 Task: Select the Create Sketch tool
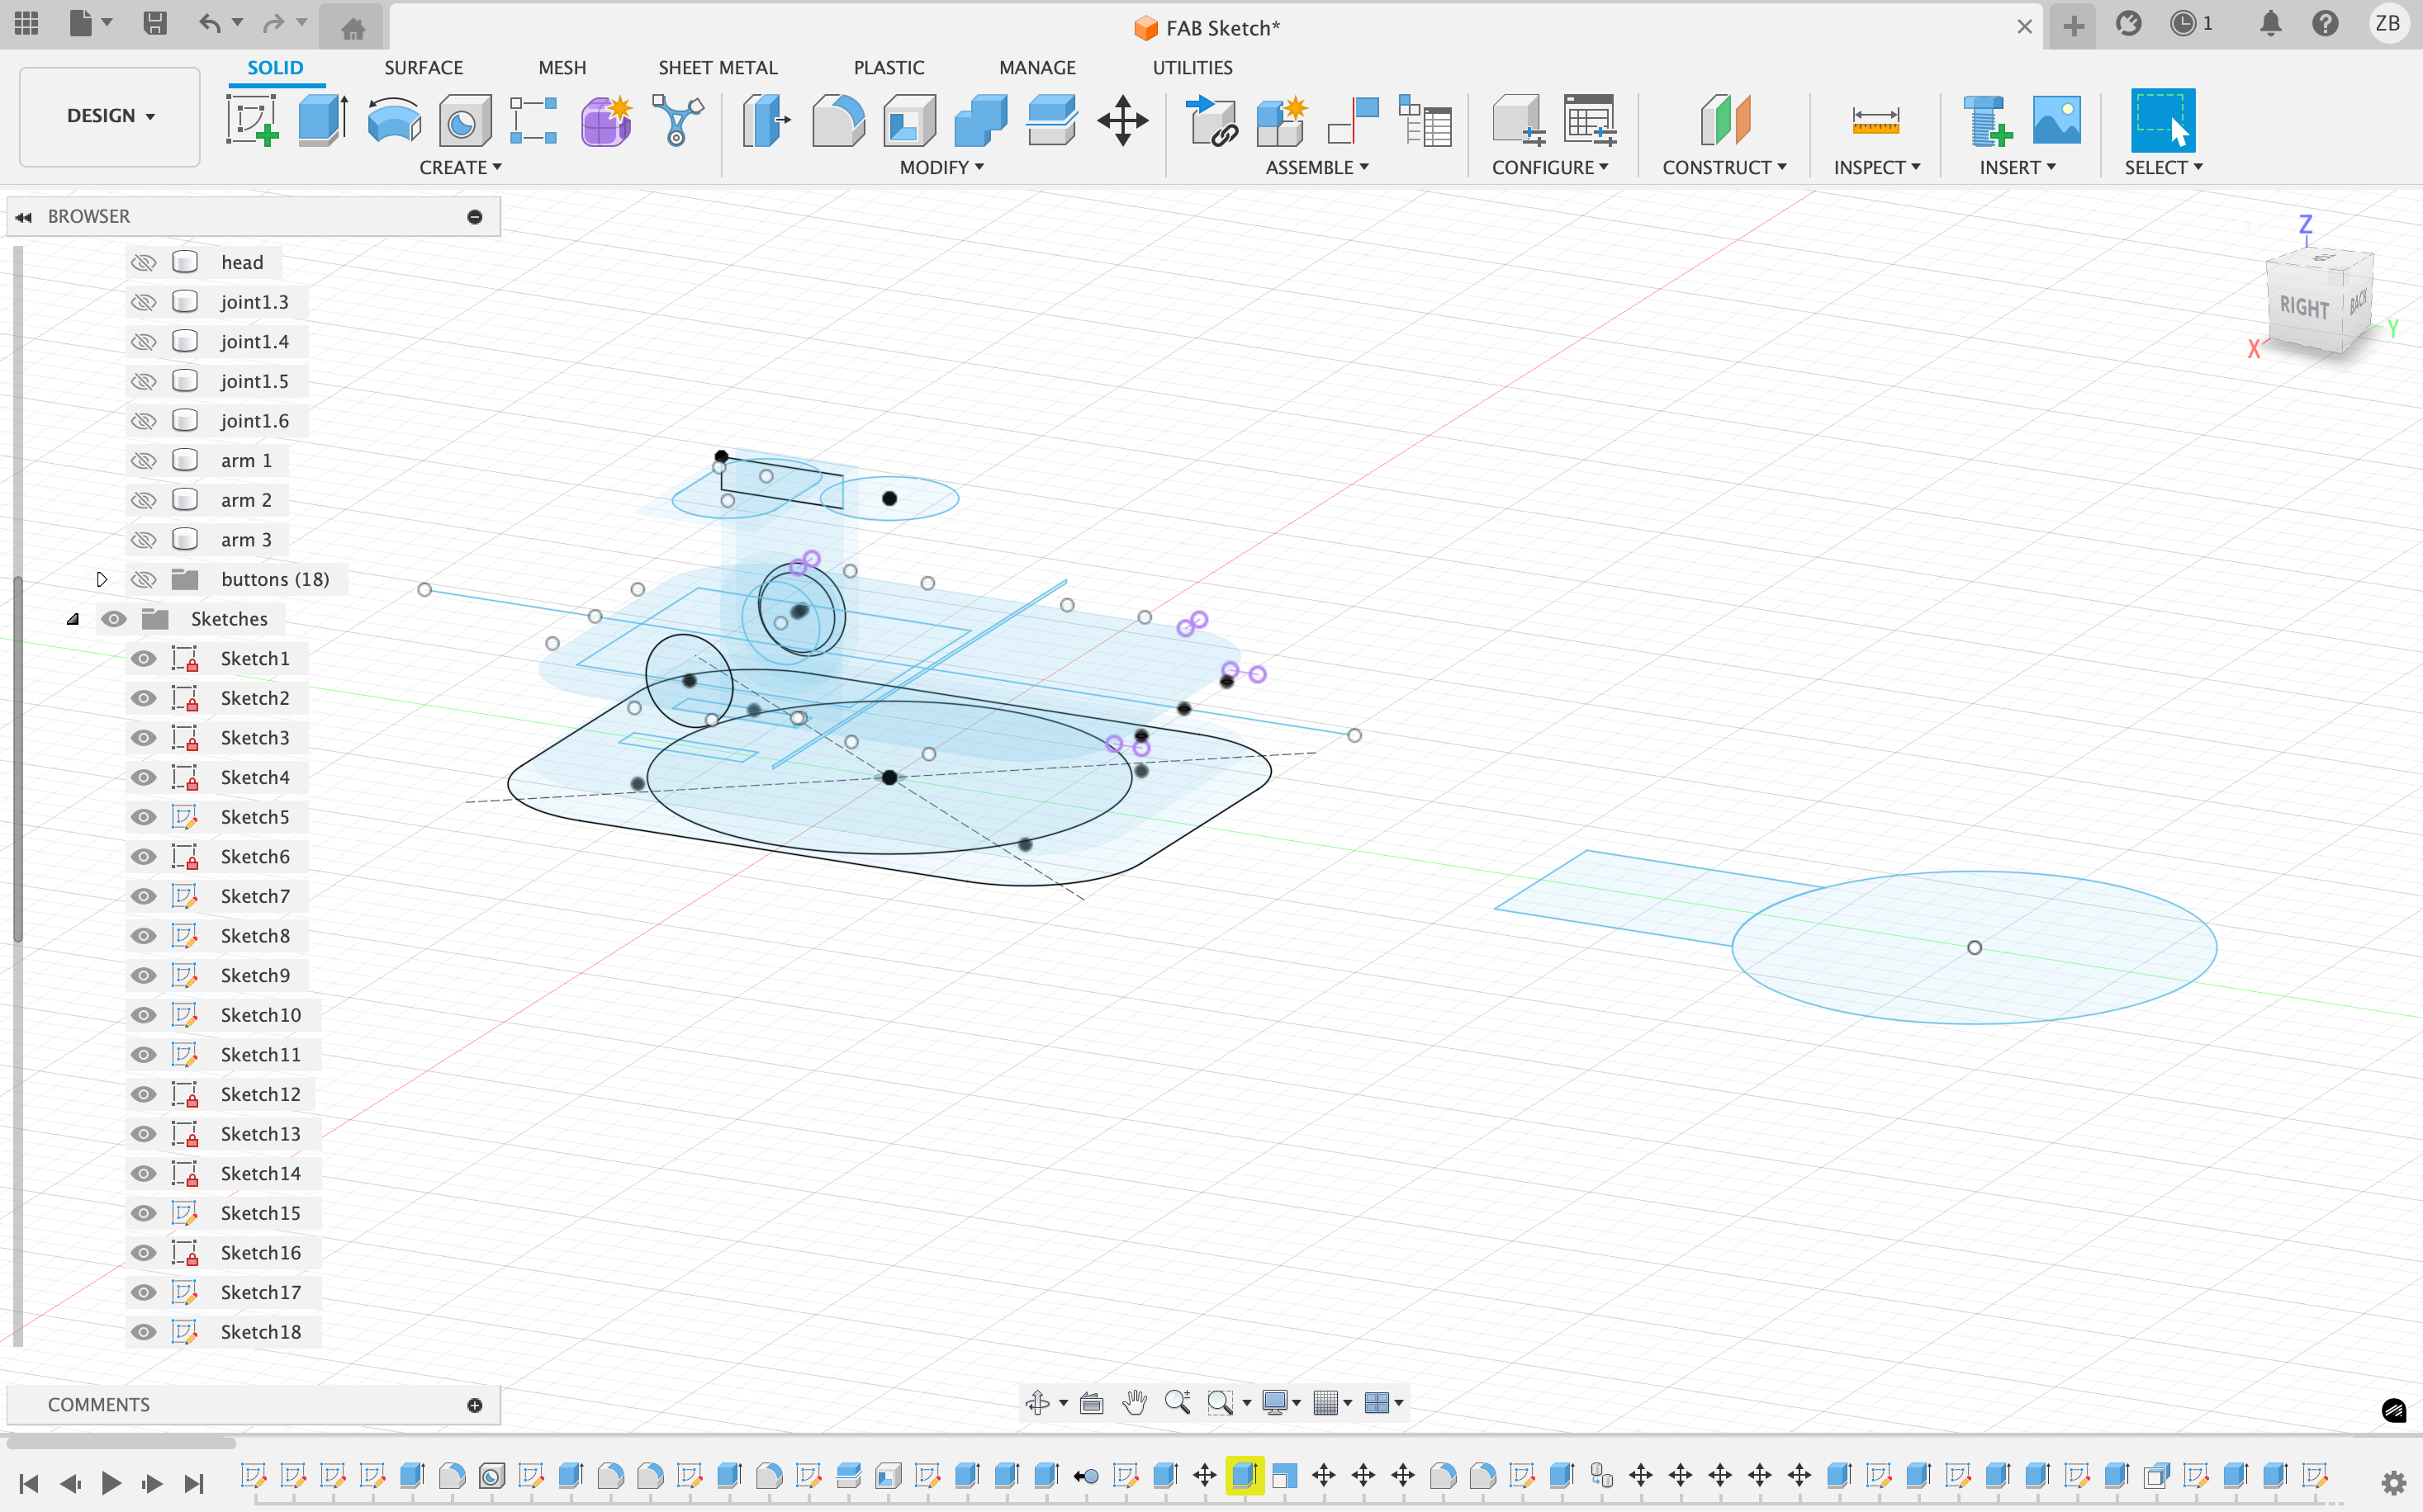pos(251,121)
